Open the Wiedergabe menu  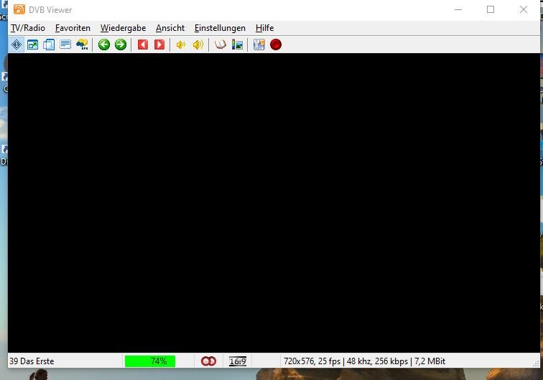pos(123,28)
